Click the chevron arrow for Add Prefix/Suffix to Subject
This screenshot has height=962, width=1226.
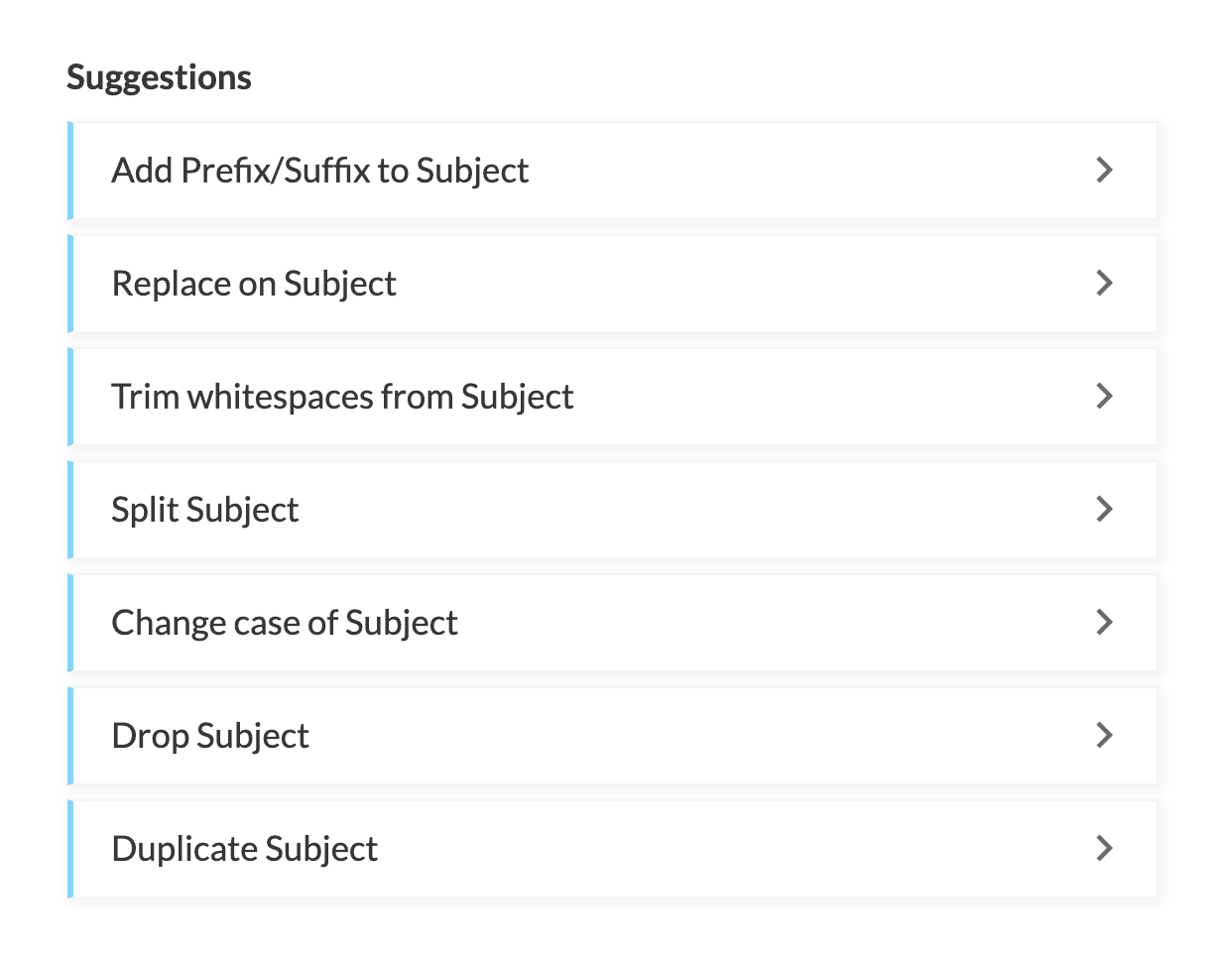1104,171
